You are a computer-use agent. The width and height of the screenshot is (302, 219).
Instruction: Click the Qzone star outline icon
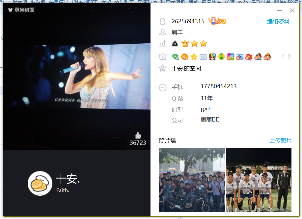tap(163, 68)
